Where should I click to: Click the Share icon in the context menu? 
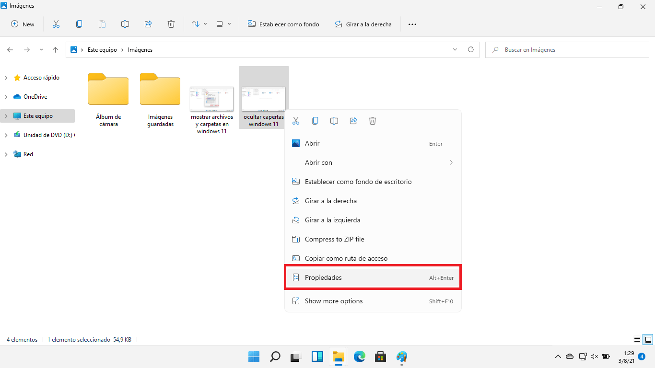353,121
